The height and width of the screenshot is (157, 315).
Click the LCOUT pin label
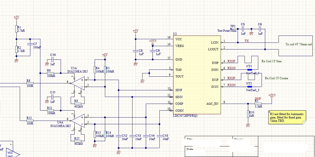pyautogui.click(x=213, y=49)
